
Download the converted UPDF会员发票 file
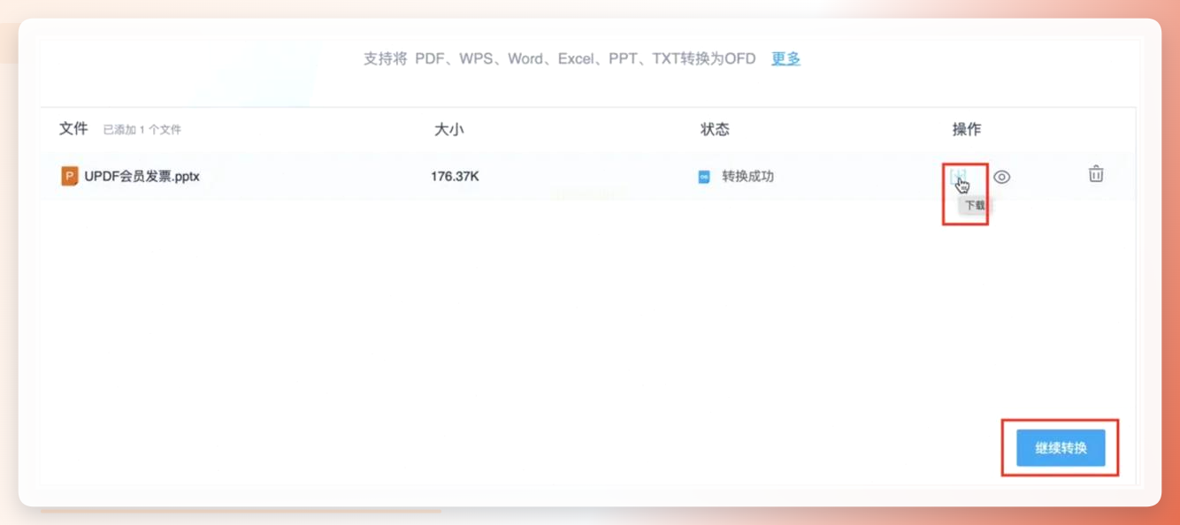pos(959,178)
